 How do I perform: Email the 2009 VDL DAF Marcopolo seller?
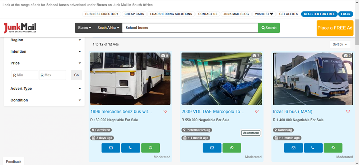pos(212,148)
